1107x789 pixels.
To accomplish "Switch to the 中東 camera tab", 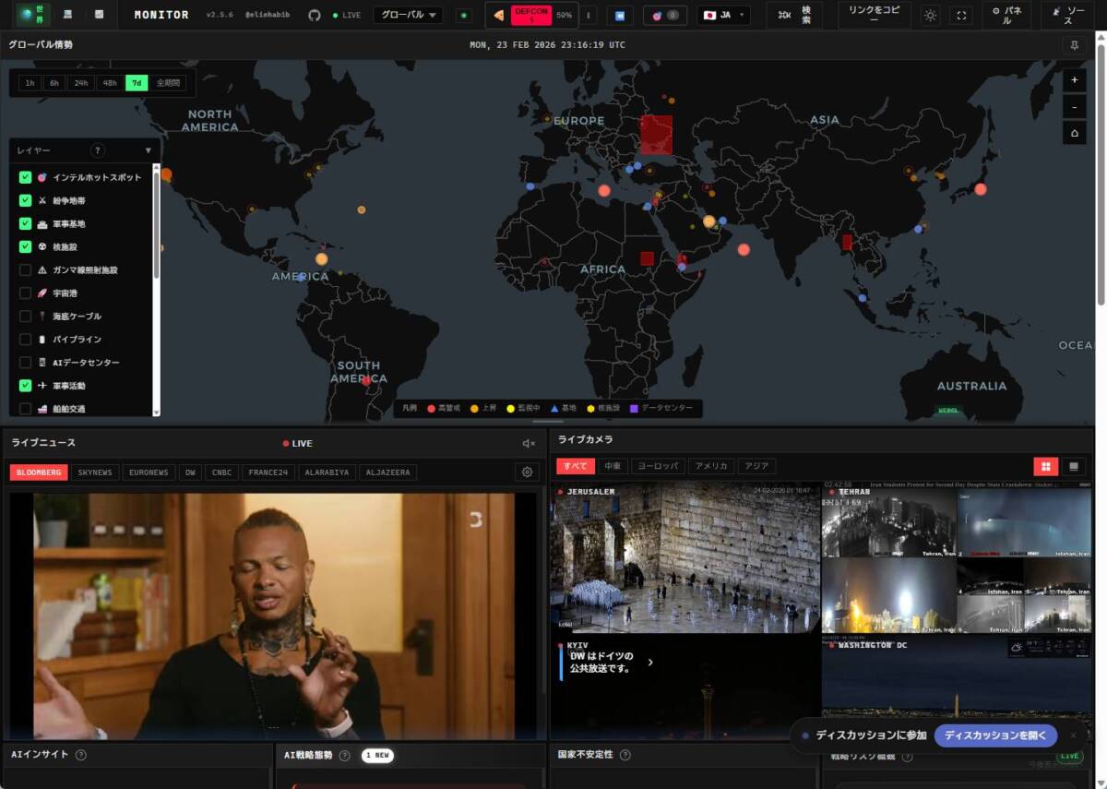I will (x=613, y=465).
